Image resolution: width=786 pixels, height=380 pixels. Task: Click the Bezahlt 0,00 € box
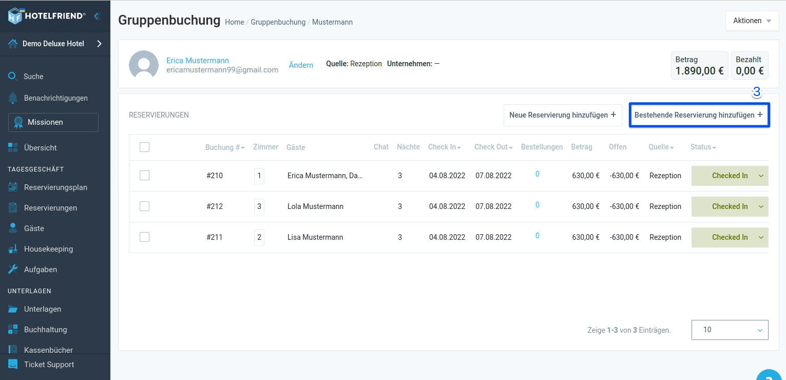click(x=750, y=65)
